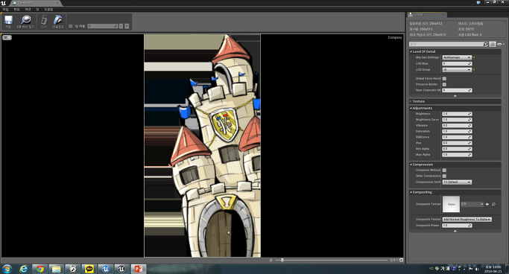This screenshot has width=509, height=274.
Task: Browse to Composite Texture magnifier icon
Action: 493,204
